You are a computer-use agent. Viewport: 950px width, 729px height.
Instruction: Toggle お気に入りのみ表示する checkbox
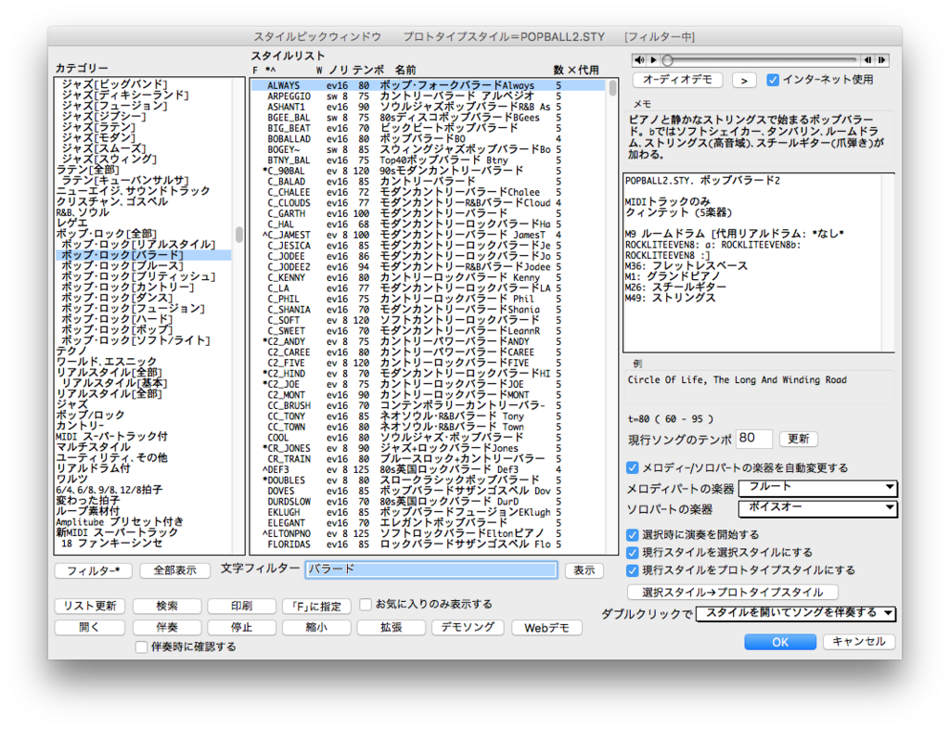coord(366,605)
